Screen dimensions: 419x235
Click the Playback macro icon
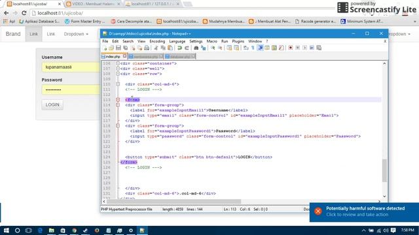[304, 48]
